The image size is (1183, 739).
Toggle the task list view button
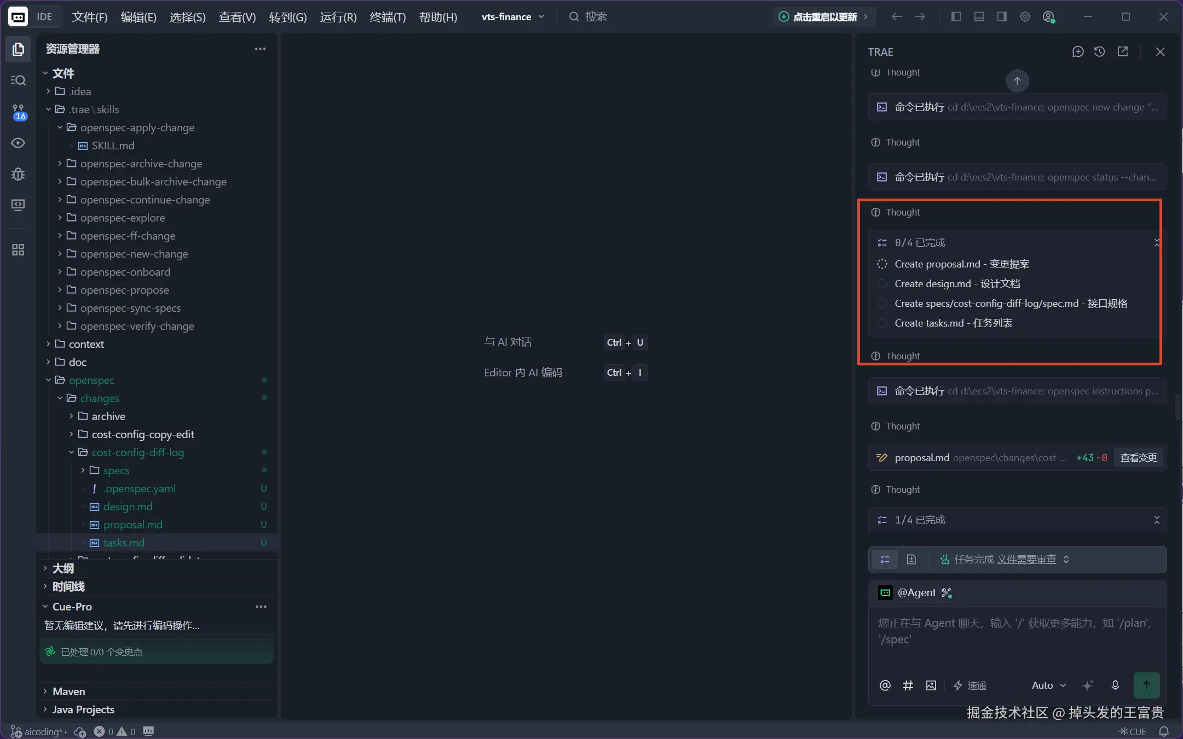point(885,559)
